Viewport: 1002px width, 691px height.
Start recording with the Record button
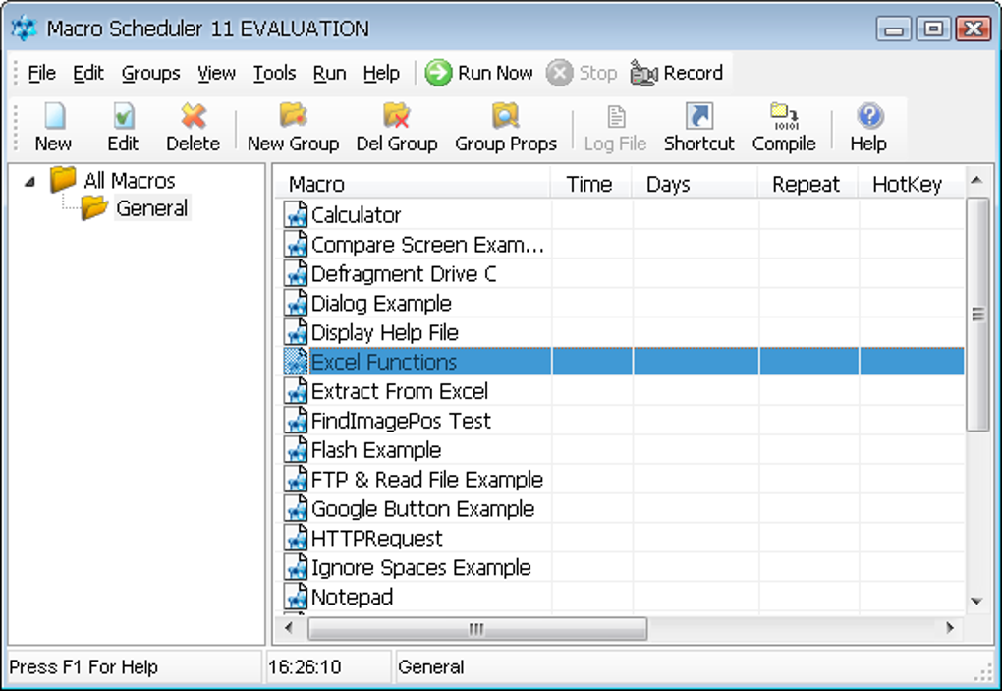click(x=677, y=73)
